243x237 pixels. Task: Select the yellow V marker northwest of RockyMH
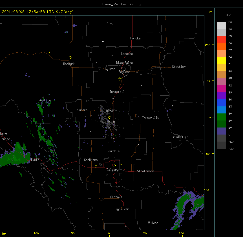(x=49, y=52)
